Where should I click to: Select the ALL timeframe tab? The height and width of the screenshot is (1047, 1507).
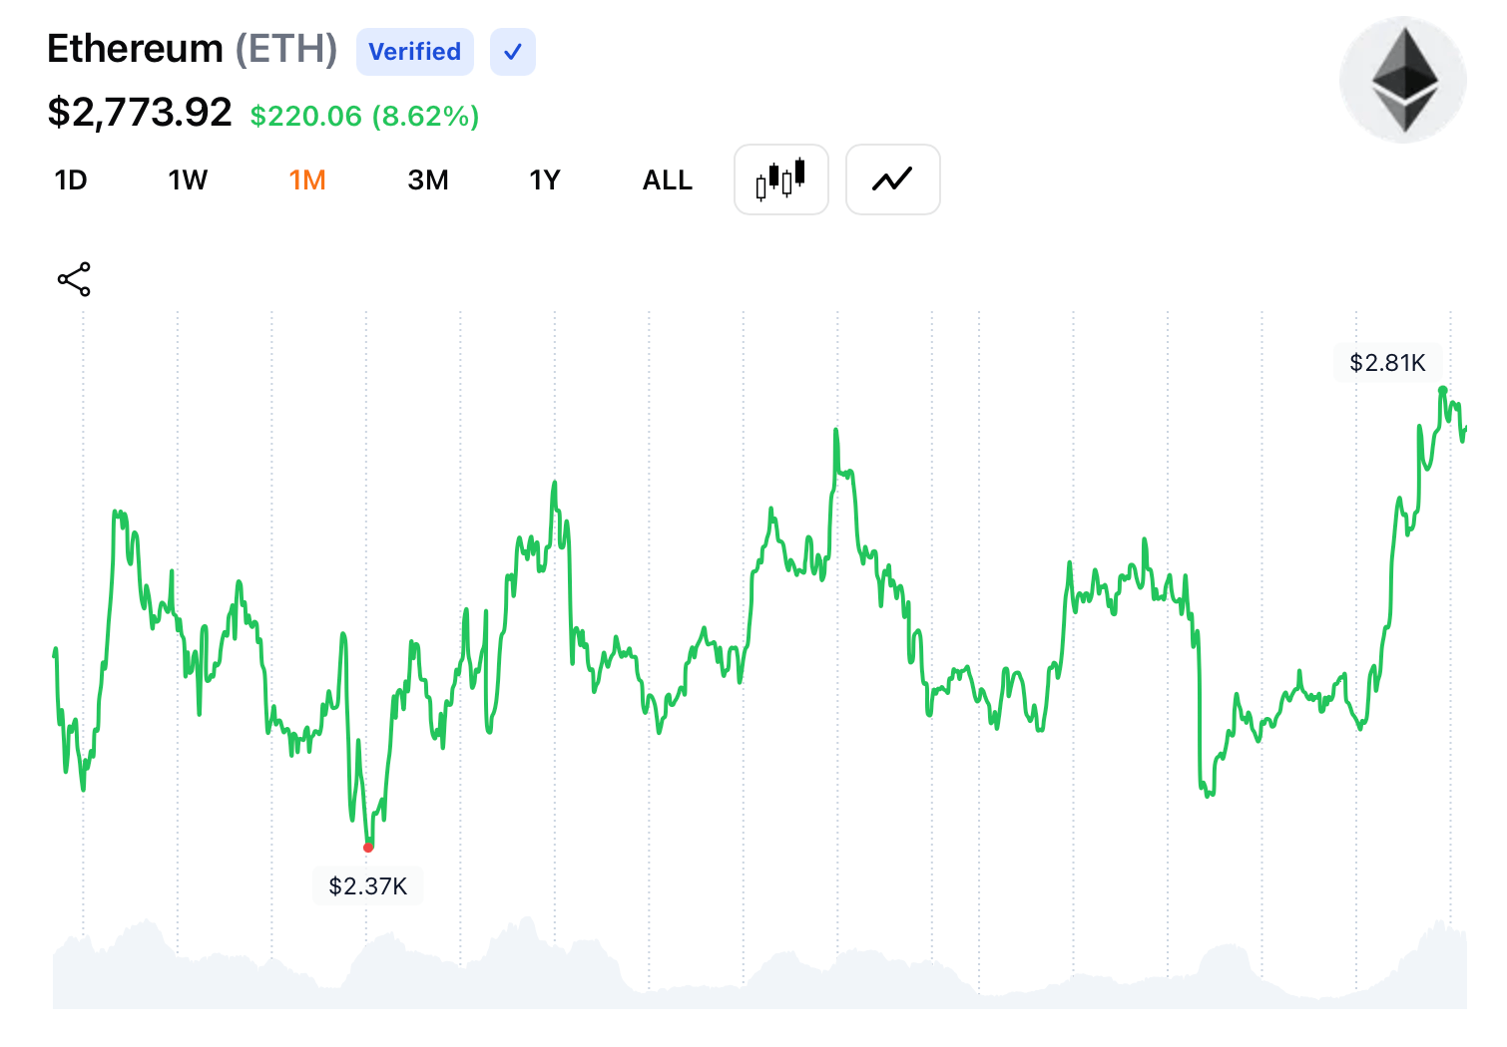[x=667, y=179]
